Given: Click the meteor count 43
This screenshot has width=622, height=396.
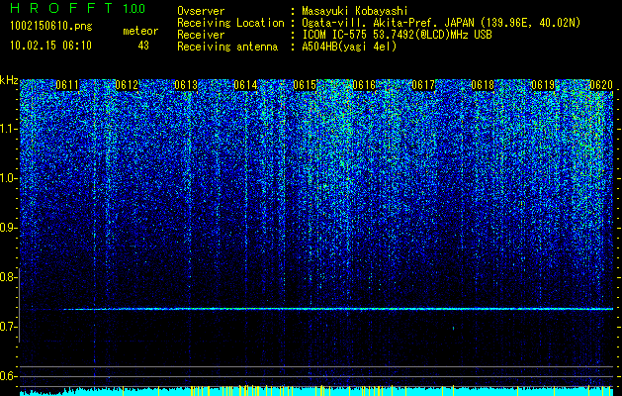Looking at the screenshot, I should click(x=143, y=46).
